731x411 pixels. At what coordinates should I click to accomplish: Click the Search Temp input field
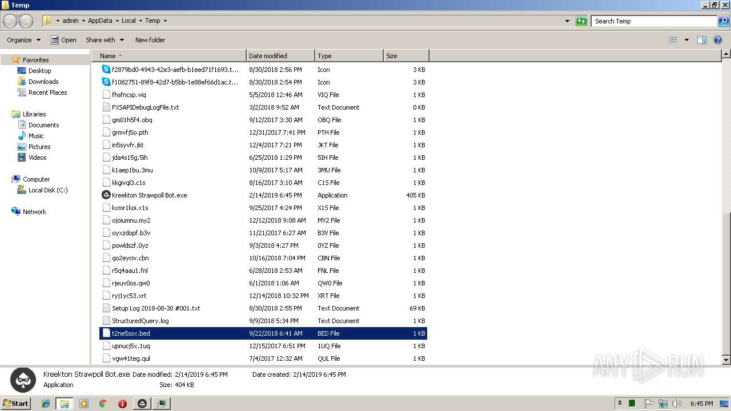[x=654, y=21]
